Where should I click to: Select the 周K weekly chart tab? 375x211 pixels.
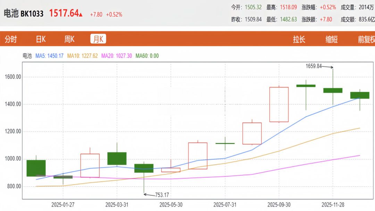pyautogui.click(x=69, y=39)
